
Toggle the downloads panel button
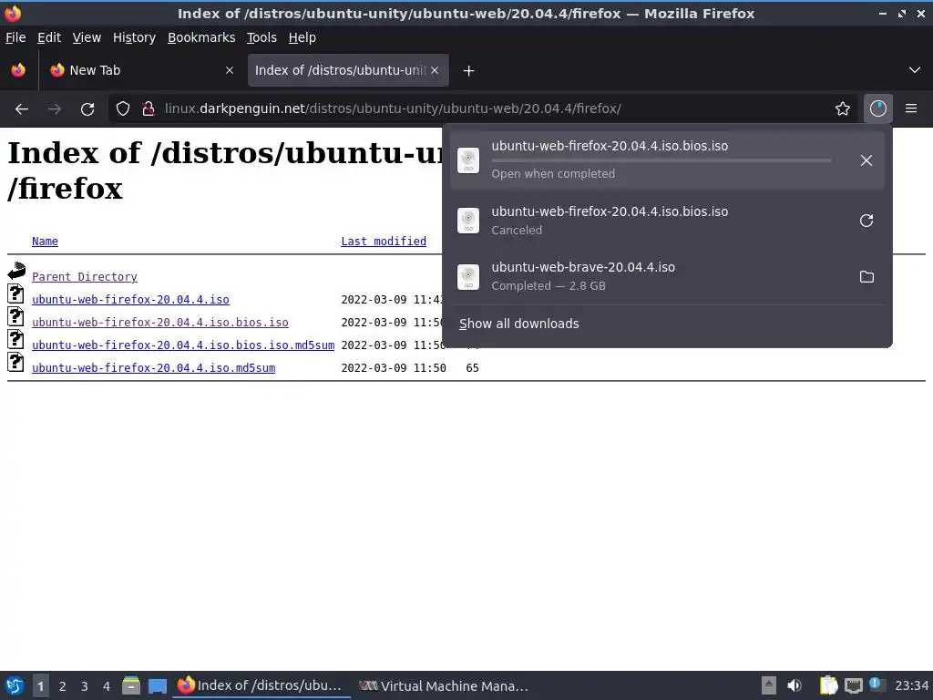coord(877,109)
